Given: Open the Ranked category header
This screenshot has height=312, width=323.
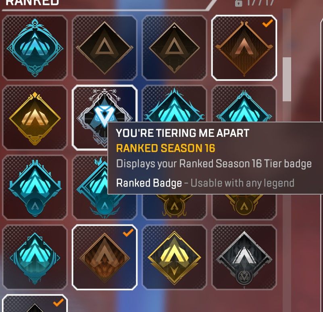Looking at the screenshot, I should click(x=32, y=3).
